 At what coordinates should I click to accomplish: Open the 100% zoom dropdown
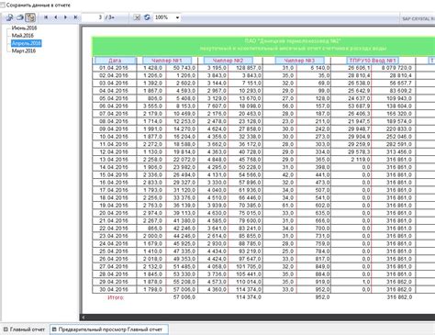177,17
